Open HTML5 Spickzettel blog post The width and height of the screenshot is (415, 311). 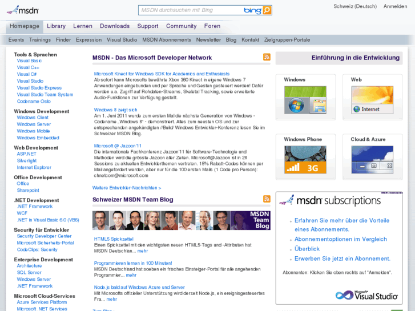[x=114, y=239]
